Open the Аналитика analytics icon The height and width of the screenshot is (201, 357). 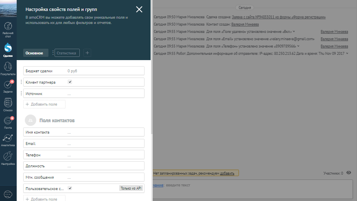tap(8, 138)
